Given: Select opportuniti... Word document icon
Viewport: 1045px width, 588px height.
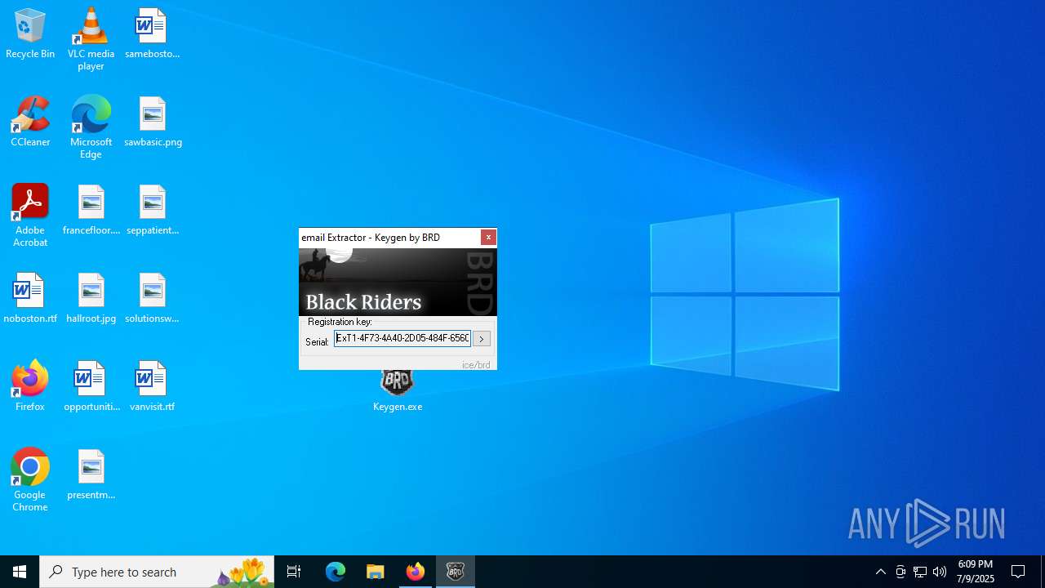Looking at the screenshot, I should pos(91,387).
